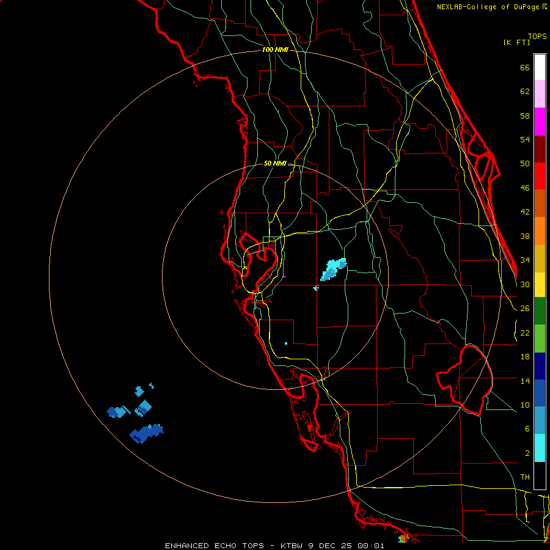Select the cyan legend swatch
The height and width of the screenshot is (550, 550).
(x=540, y=448)
